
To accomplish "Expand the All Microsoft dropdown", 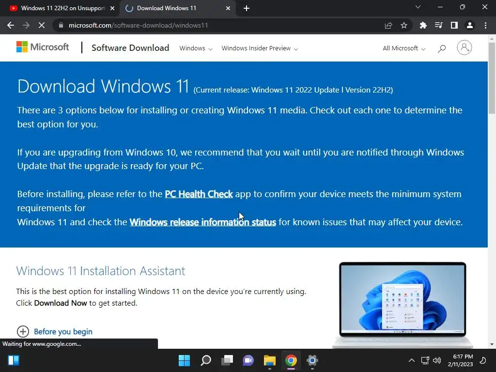I will click(x=404, y=48).
